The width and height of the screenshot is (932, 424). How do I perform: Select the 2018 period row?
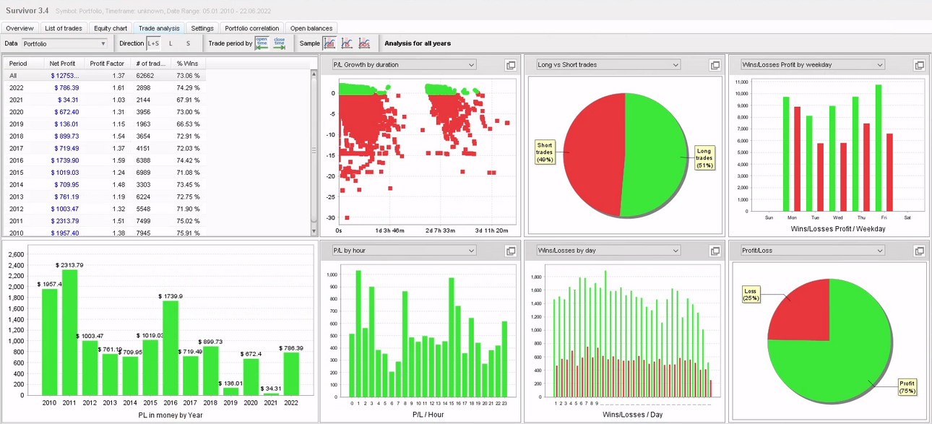tap(103, 136)
